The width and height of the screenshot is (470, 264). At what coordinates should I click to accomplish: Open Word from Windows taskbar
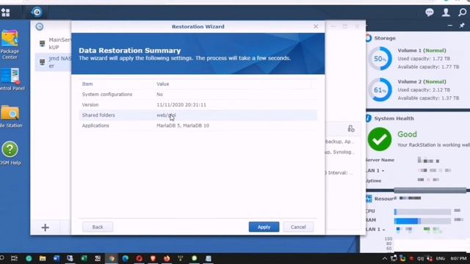pyautogui.click(x=57, y=258)
